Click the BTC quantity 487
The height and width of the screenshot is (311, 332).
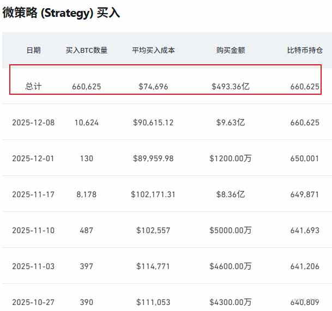click(x=87, y=230)
